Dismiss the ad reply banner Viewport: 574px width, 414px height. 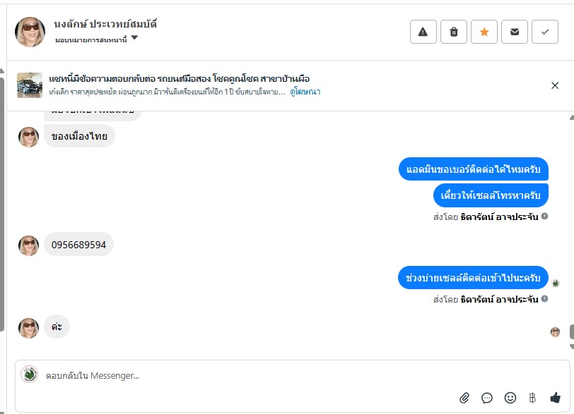coord(555,85)
